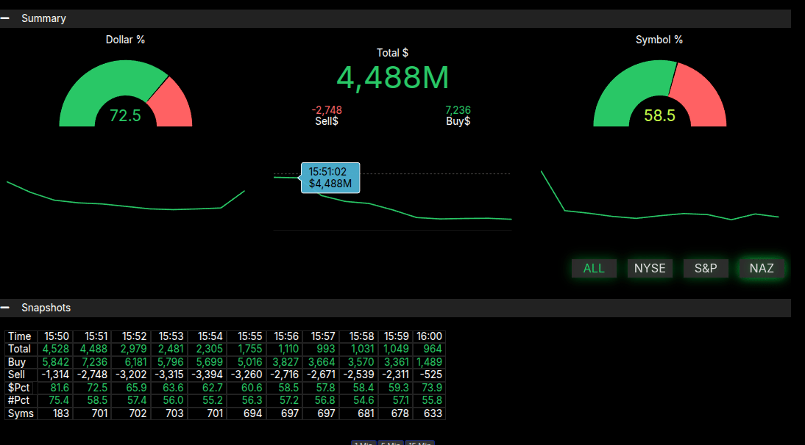Click the $Pct row label
This screenshot has width=805, height=445.
[18, 387]
